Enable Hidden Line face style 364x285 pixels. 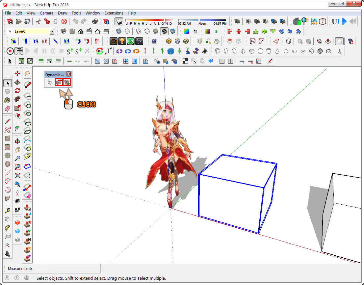click(x=147, y=31)
